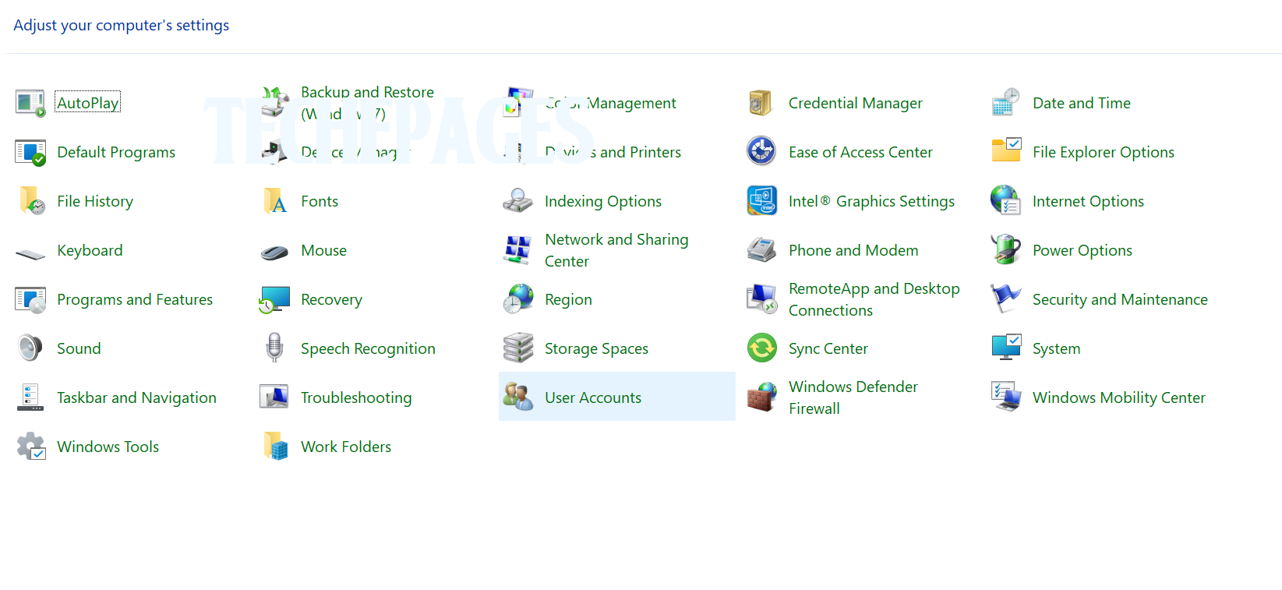Open File History icon
This screenshot has height=590, width=1282.
click(30, 201)
